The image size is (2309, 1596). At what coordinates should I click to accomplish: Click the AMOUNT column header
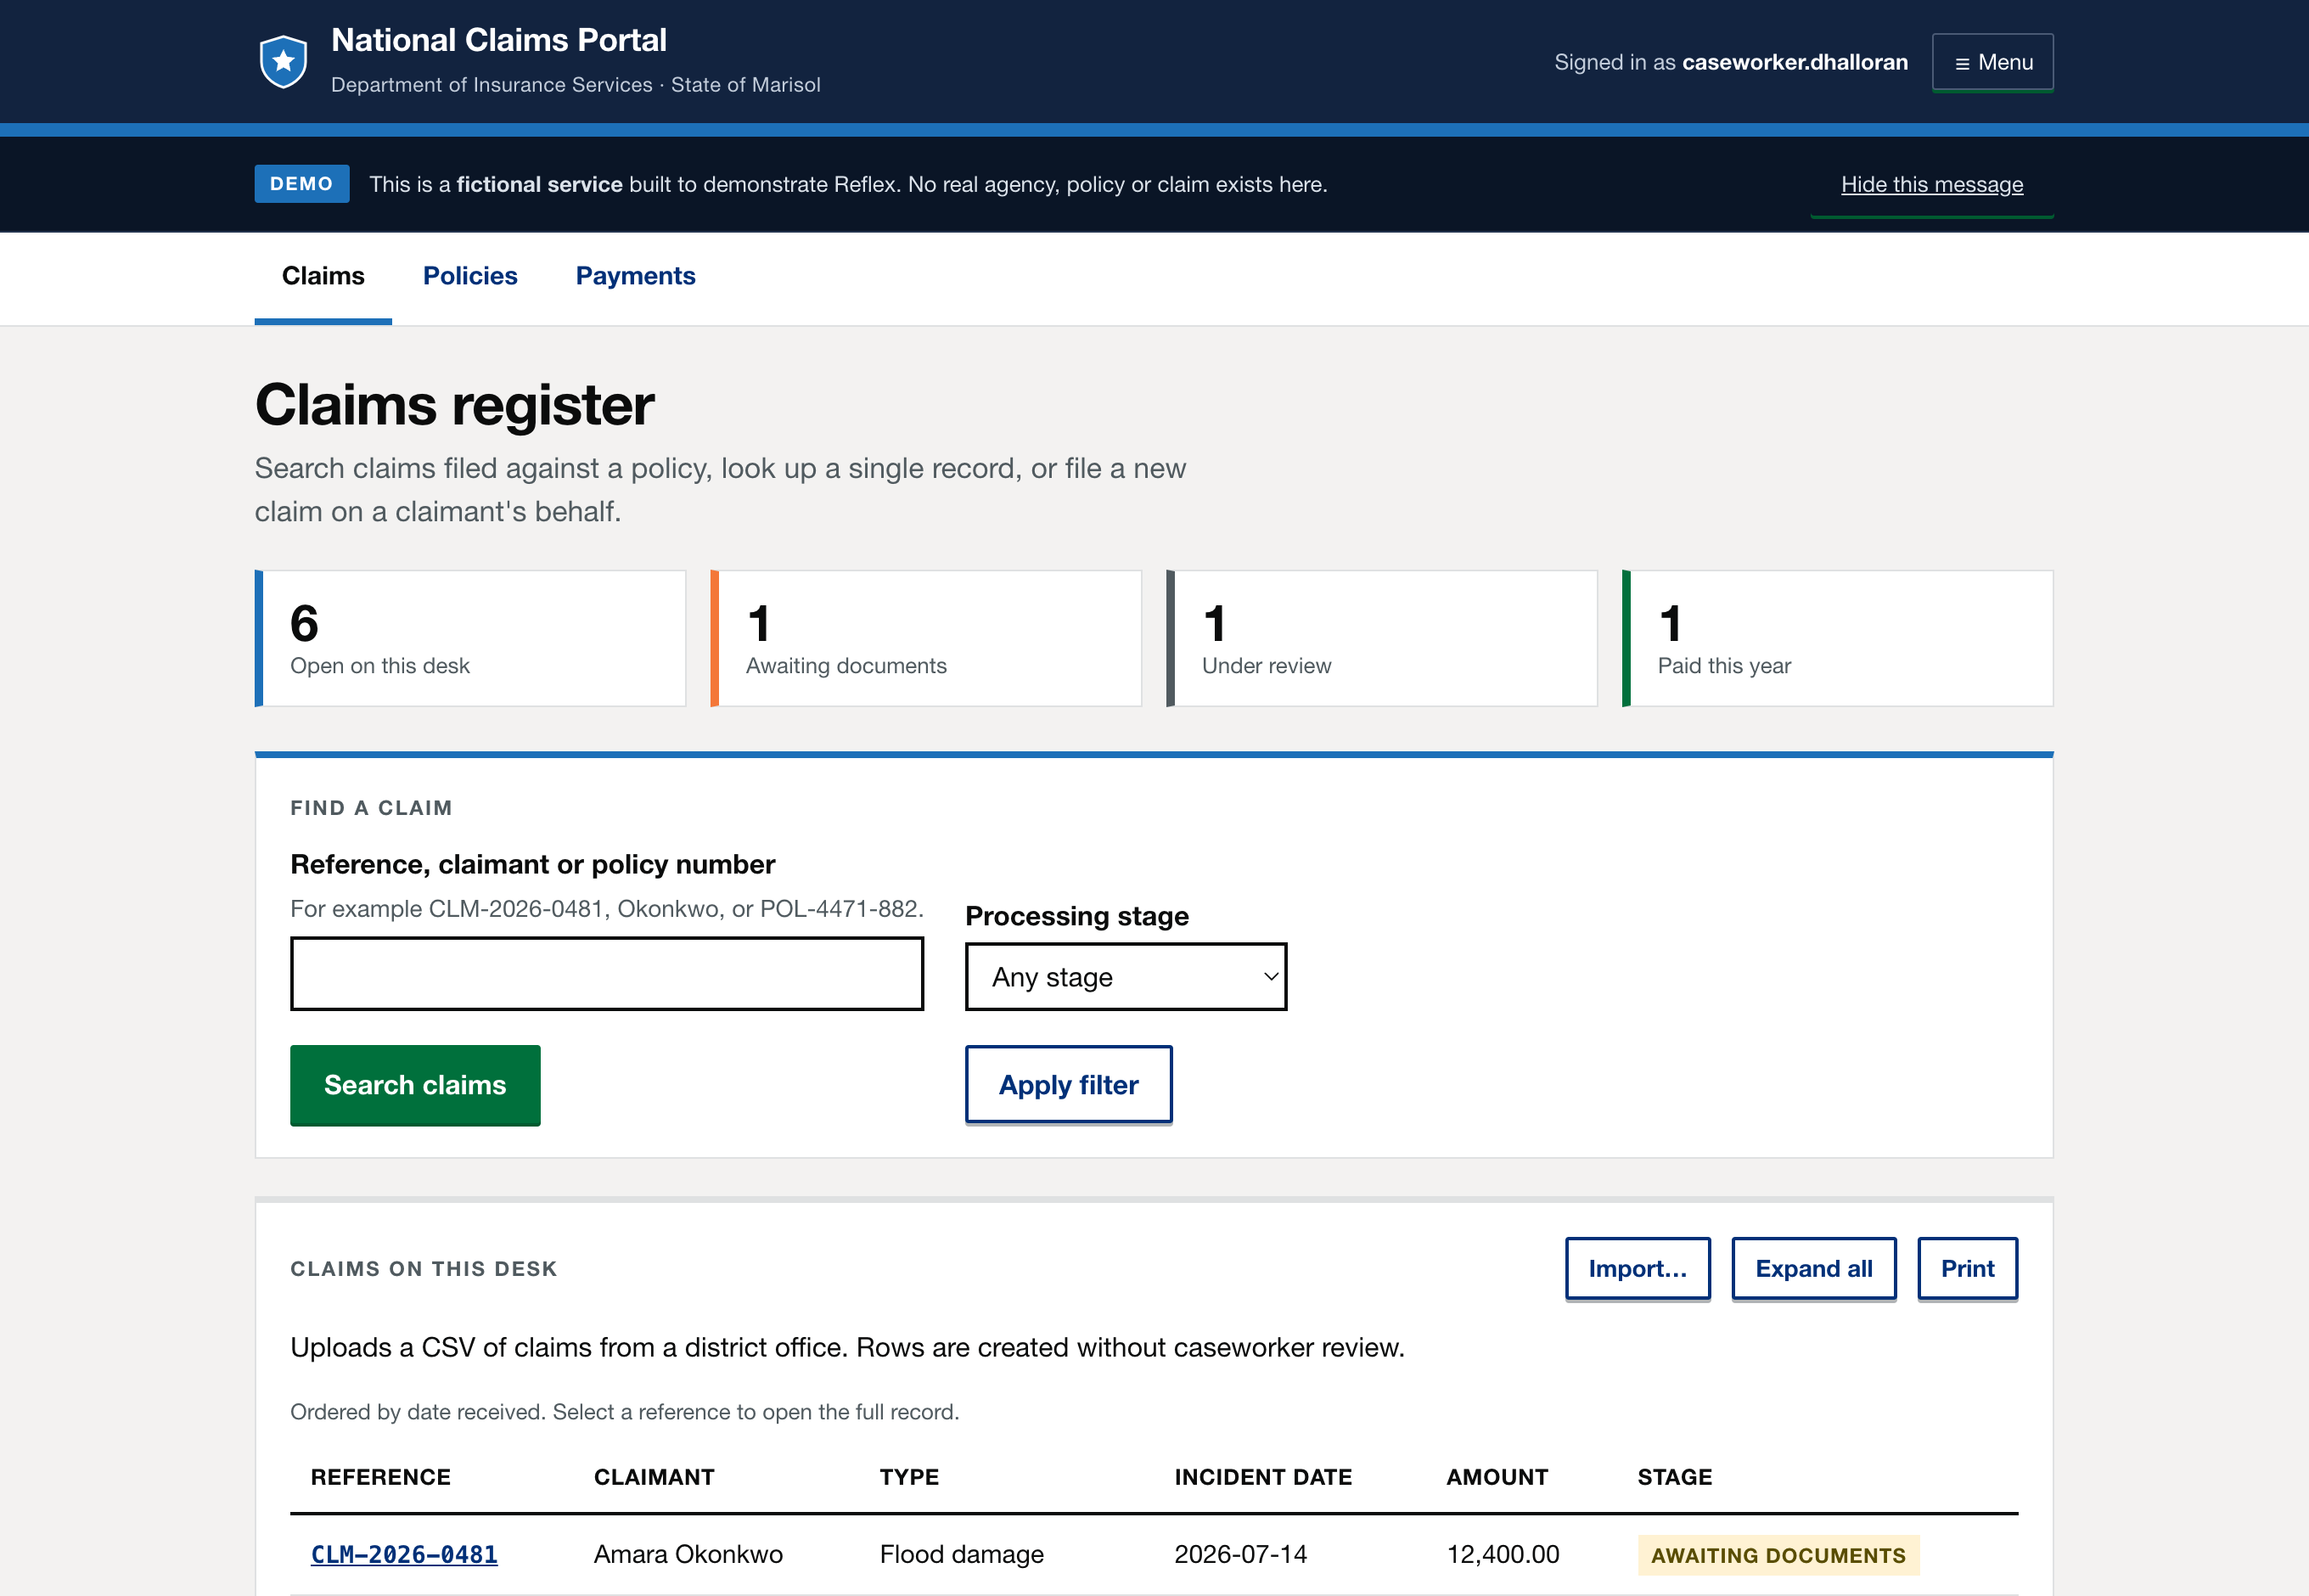[1497, 1477]
